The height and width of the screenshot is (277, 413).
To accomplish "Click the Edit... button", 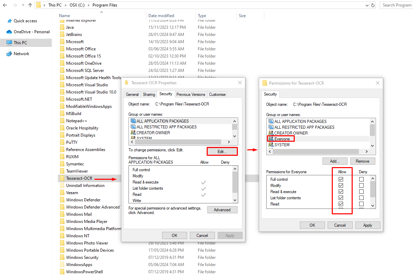I will (222, 151).
